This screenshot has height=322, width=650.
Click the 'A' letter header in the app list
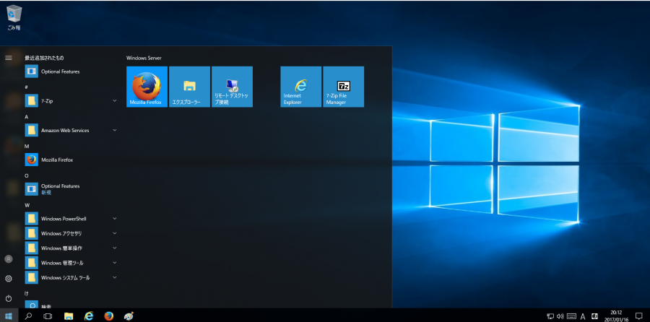click(26, 117)
